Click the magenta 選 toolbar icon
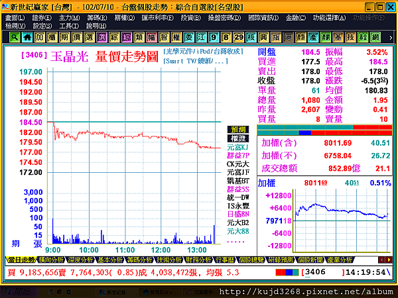The height and width of the screenshot is (298, 398). pyautogui.click(x=101, y=38)
